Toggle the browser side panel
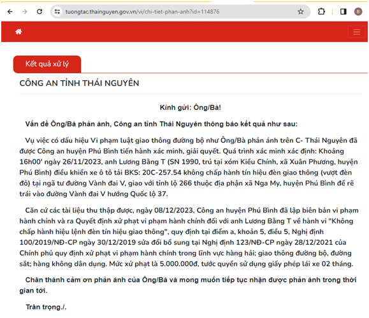 coord(344,11)
